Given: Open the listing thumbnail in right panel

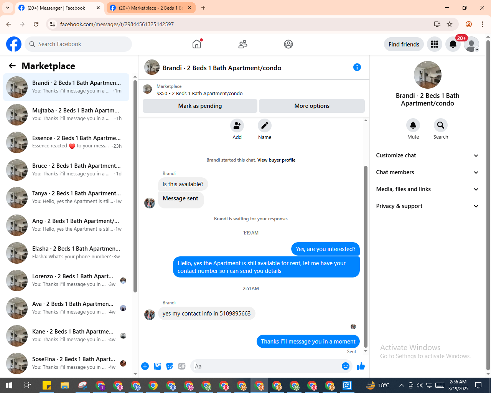Looking at the screenshot, I should click(428, 75).
